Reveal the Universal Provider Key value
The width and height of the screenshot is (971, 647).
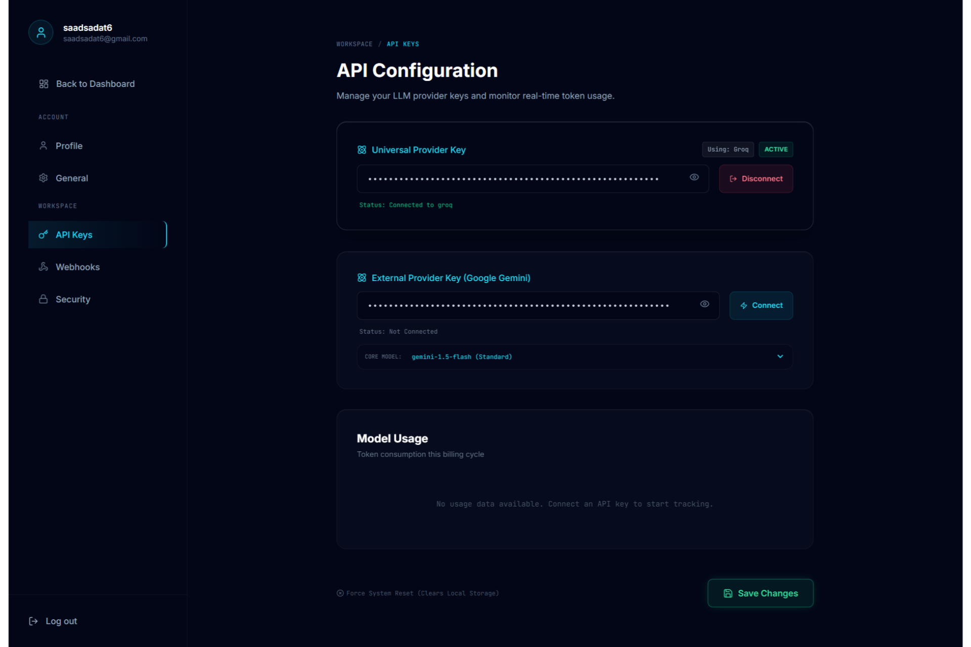694,177
